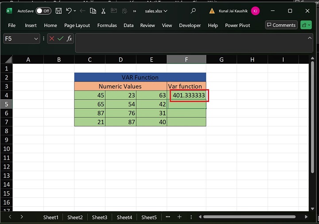Click cell containing 76
This screenshot has height=224, width=319.
pyautogui.click(x=121, y=113)
